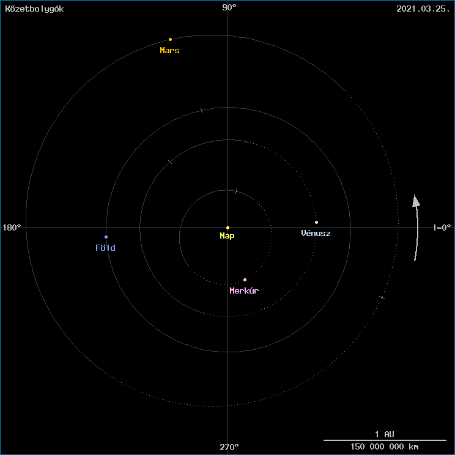The image size is (455, 455).
Task: Click the Vénusz label
Action: pos(316,233)
